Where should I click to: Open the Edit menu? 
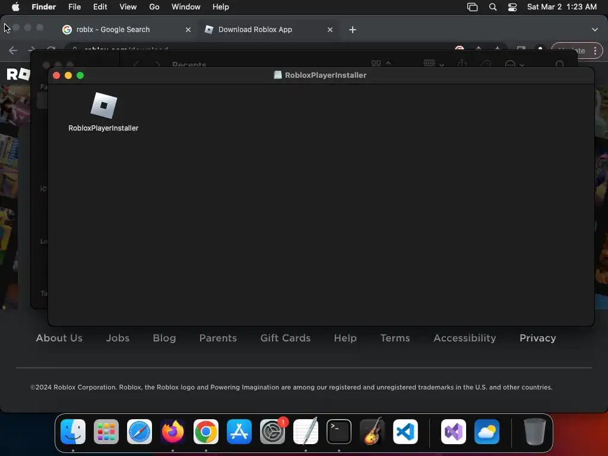coord(100,7)
